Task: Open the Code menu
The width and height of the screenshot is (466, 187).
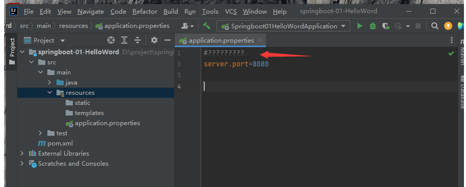Action: (x=118, y=12)
